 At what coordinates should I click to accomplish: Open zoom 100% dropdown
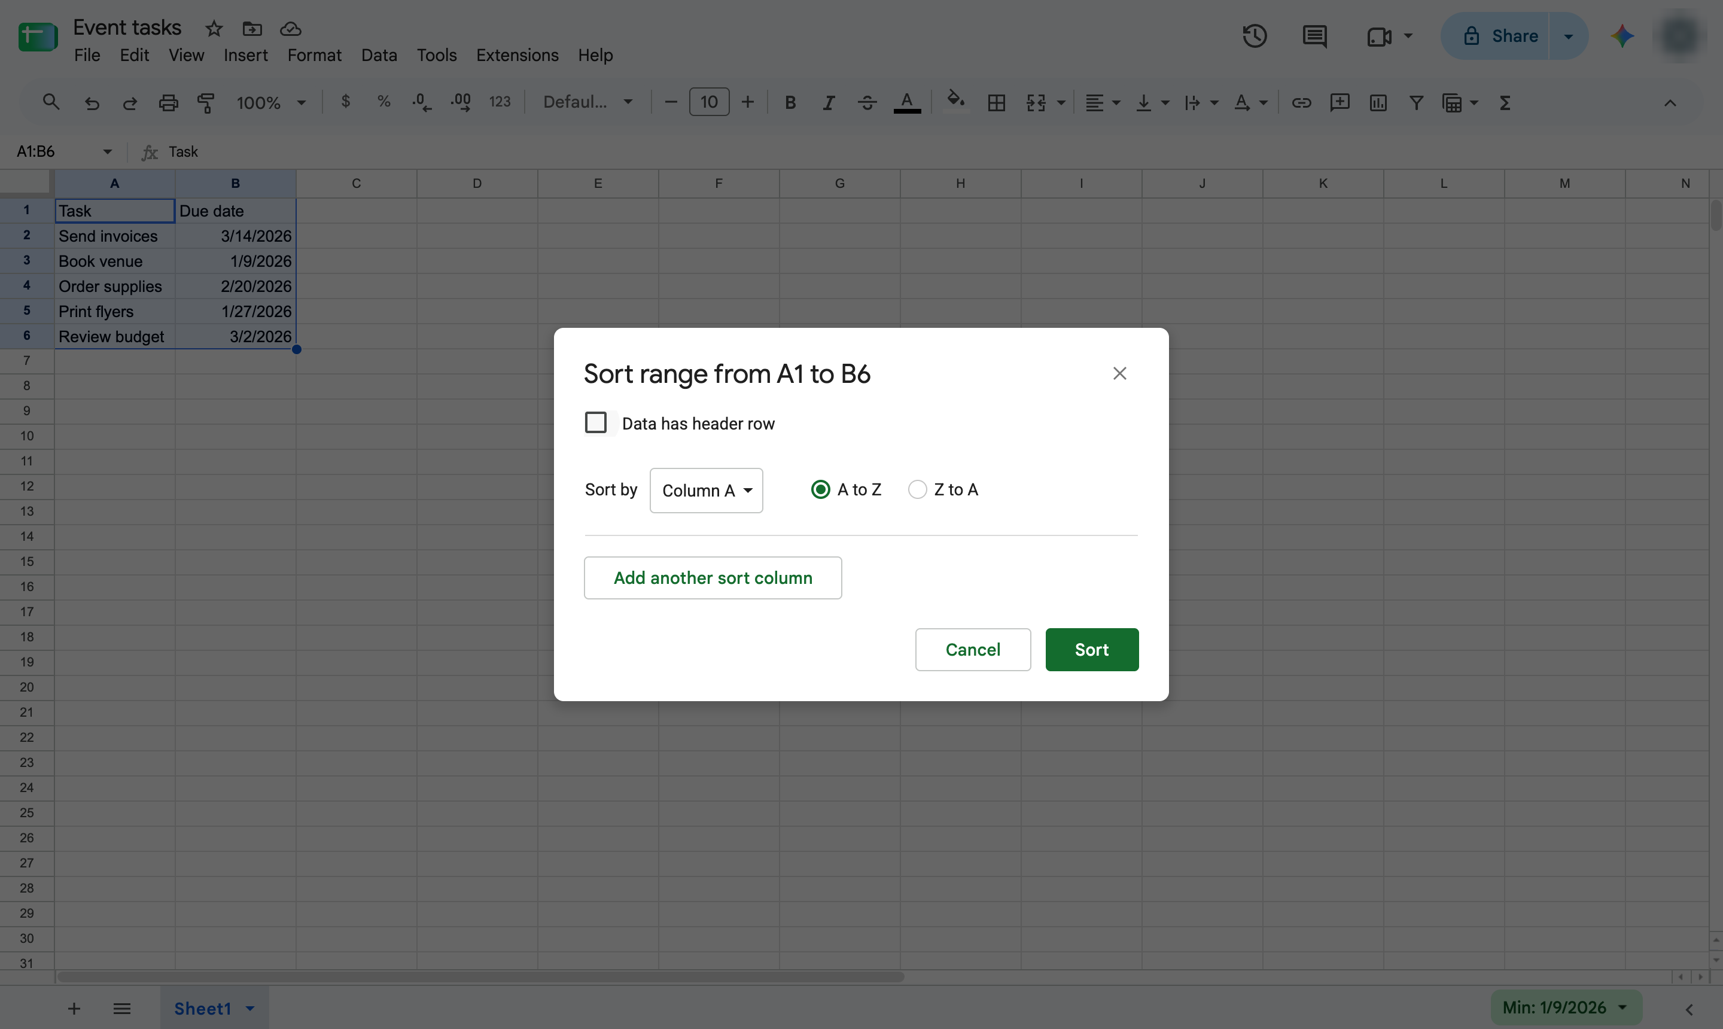coord(271,103)
